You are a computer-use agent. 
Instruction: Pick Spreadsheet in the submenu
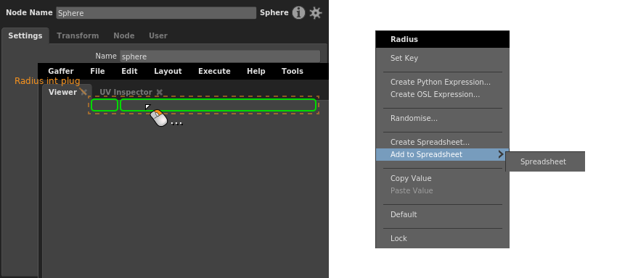coord(545,161)
